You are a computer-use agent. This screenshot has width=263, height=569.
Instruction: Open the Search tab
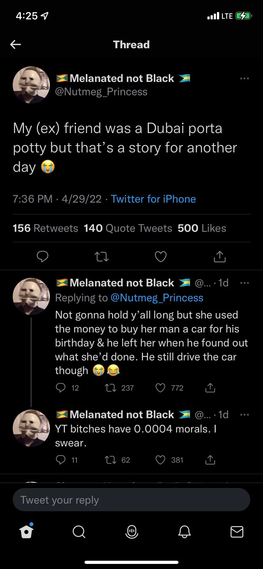(x=79, y=531)
